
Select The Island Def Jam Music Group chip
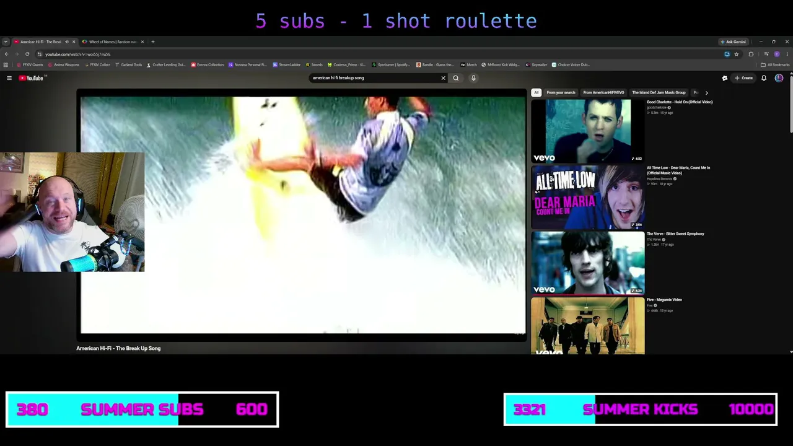coord(659,92)
